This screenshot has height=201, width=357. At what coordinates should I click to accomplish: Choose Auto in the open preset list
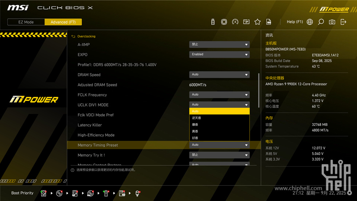219,111
